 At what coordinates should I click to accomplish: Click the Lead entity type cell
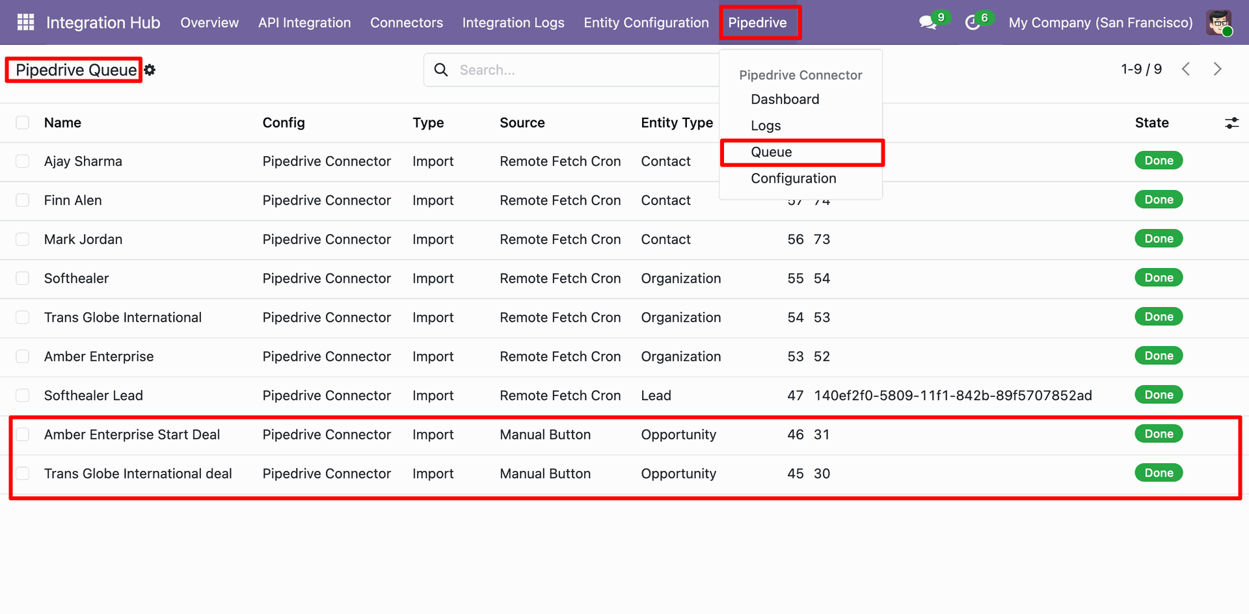656,395
